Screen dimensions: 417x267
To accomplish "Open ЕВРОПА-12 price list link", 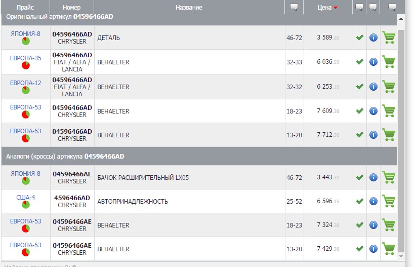I will (25, 83).
